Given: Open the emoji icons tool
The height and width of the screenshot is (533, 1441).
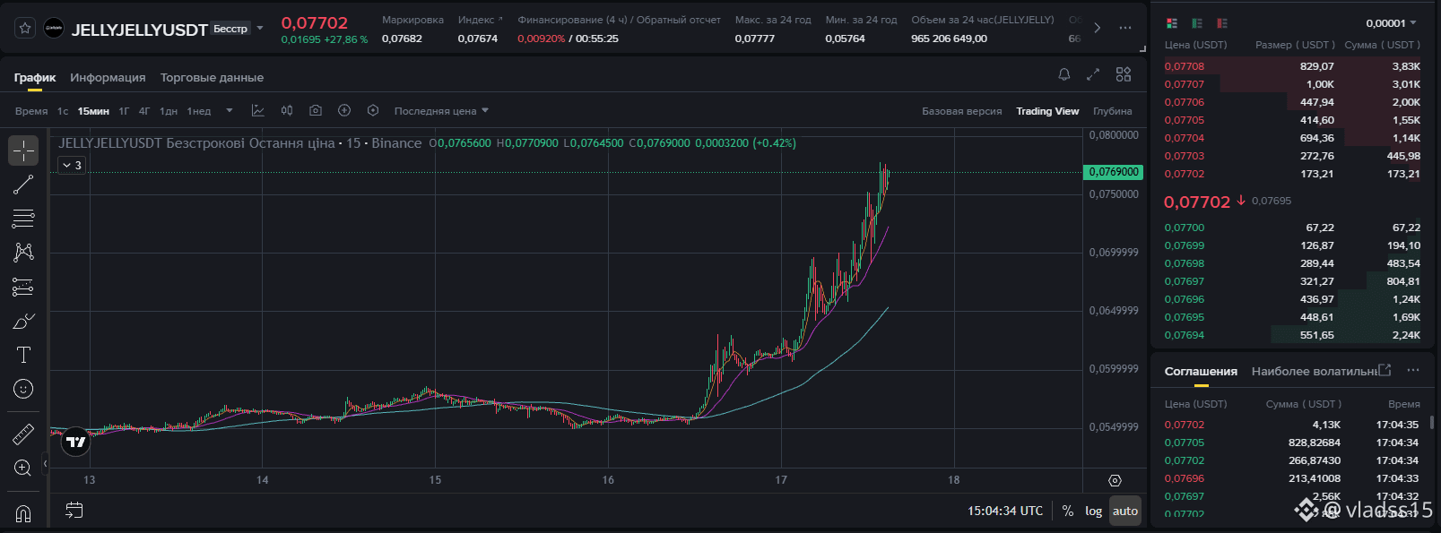Looking at the screenshot, I should coord(23,389).
